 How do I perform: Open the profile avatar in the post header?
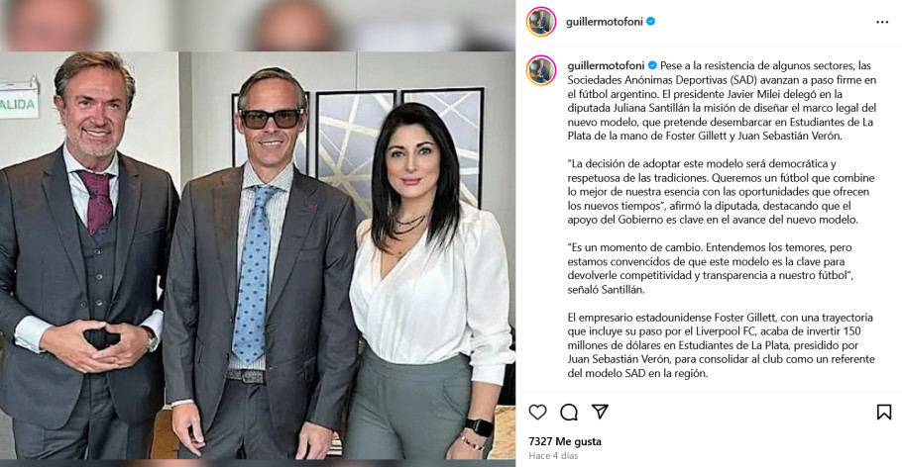point(541,22)
